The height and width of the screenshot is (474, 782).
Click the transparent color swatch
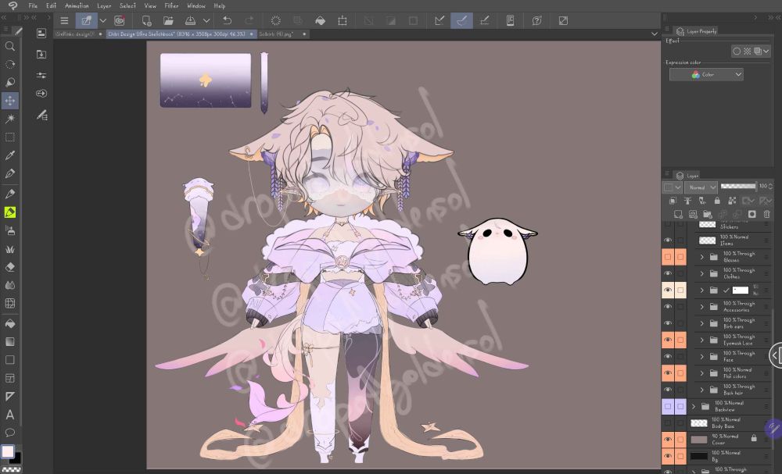[x=12, y=469]
